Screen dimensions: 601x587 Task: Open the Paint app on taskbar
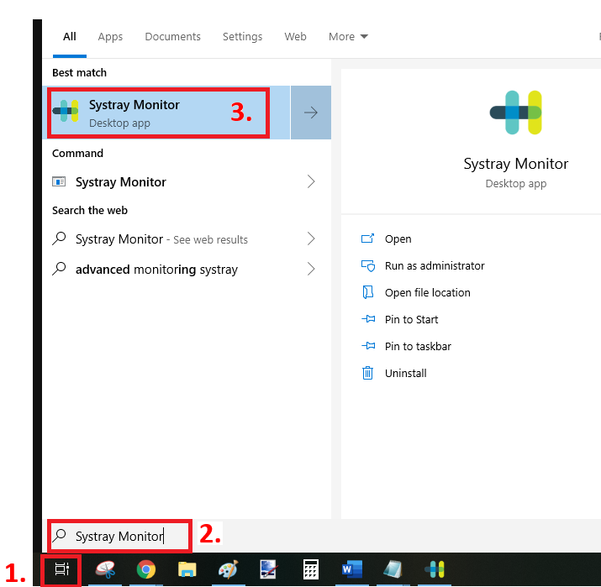tap(228, 570)
